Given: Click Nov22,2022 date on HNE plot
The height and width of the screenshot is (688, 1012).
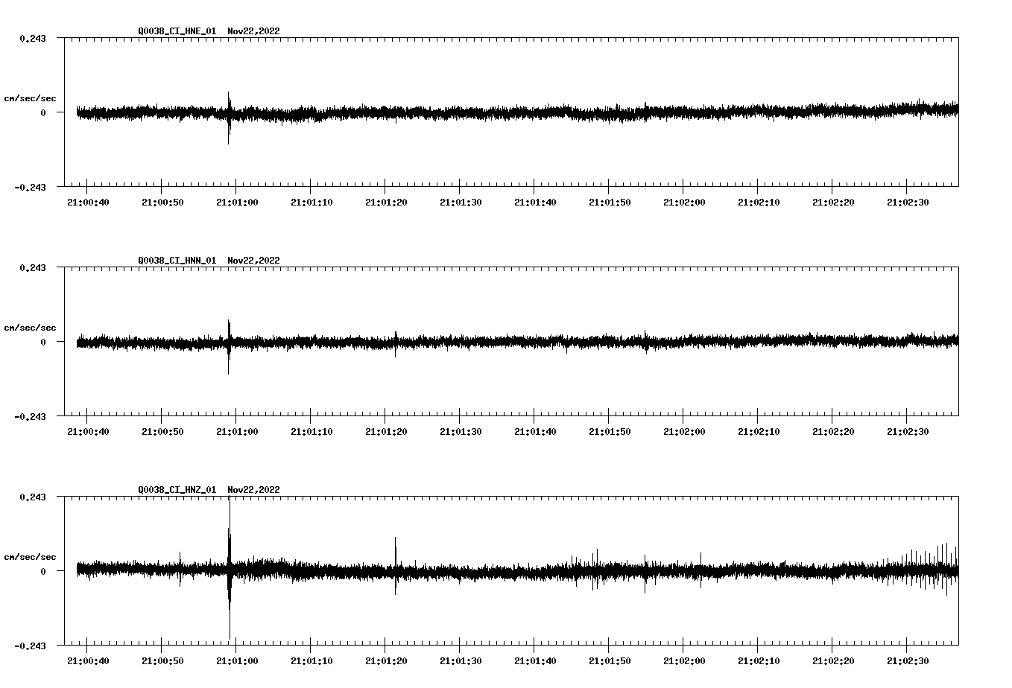Looking at the screenshot, I should (x=254, y=31).
